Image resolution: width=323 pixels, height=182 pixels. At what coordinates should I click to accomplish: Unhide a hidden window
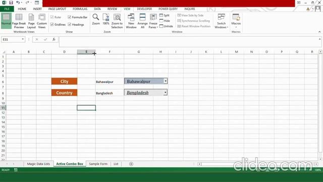[166, 26]
